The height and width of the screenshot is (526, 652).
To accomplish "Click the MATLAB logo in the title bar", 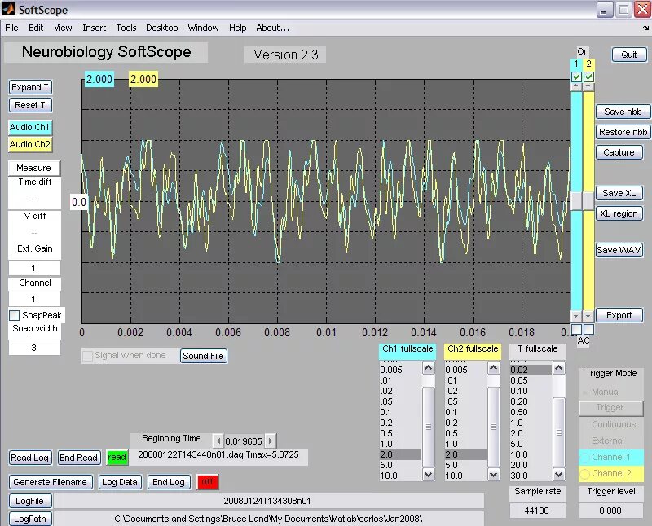I will pyautogui.click(x=8, y=9).
